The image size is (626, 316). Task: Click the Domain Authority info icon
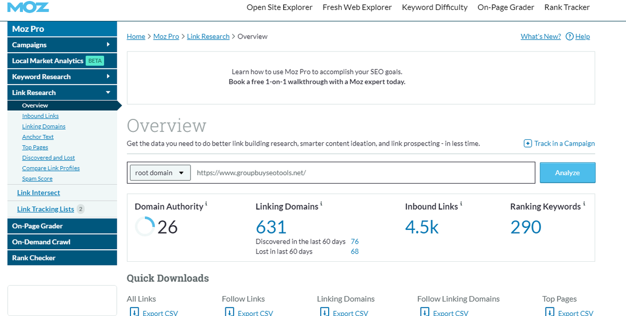point(207,203)
